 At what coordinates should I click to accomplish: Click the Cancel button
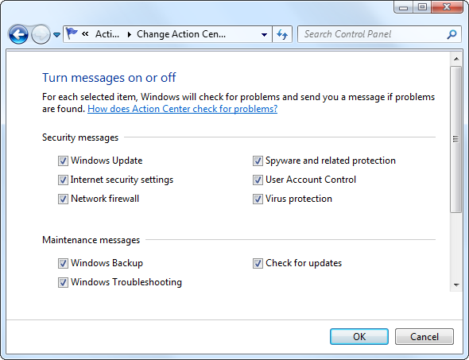coord(424,337)
